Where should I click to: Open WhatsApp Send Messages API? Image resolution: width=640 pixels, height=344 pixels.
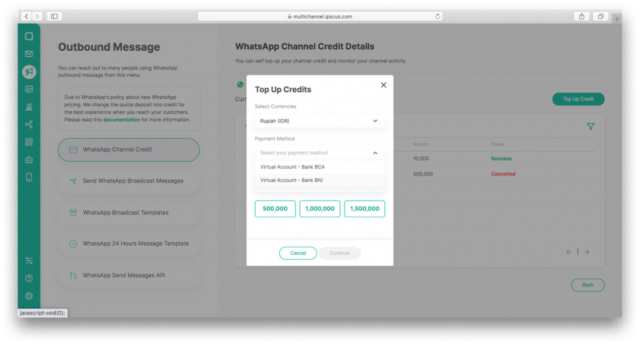pos(129,275)
